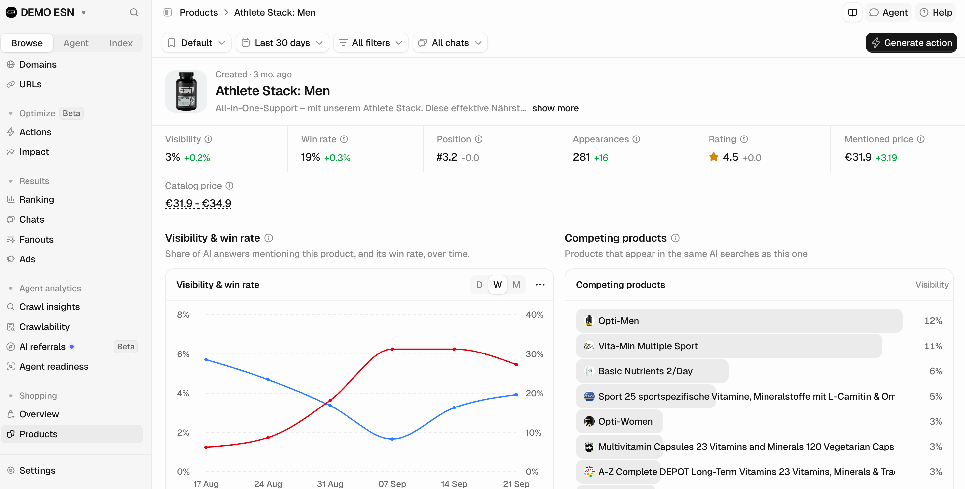The width and height of the screenshot is (965, 489).
Task: Switch chart to monthly (M) granularity
Action: 516,285
